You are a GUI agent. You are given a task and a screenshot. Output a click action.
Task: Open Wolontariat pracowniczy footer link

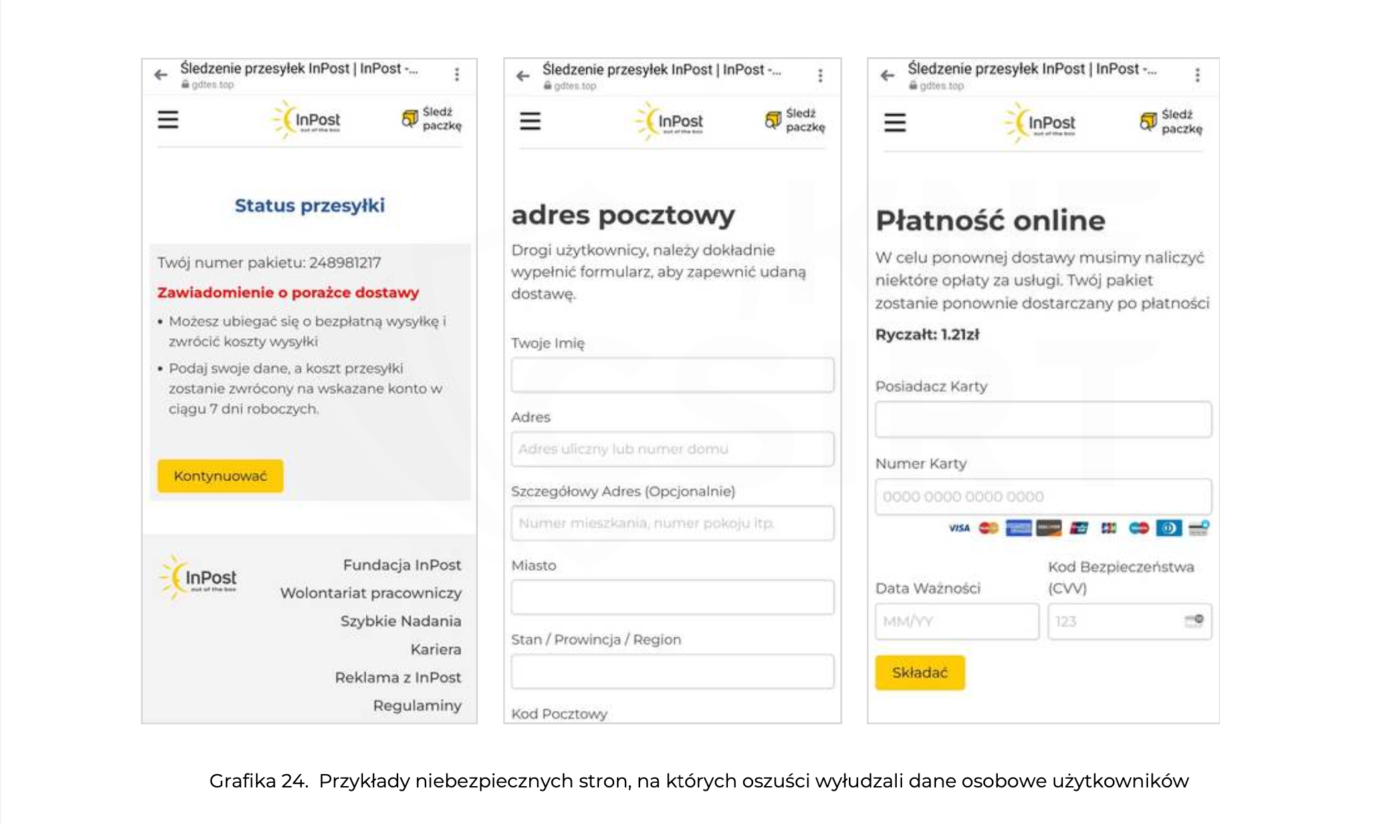click(370, 593)
